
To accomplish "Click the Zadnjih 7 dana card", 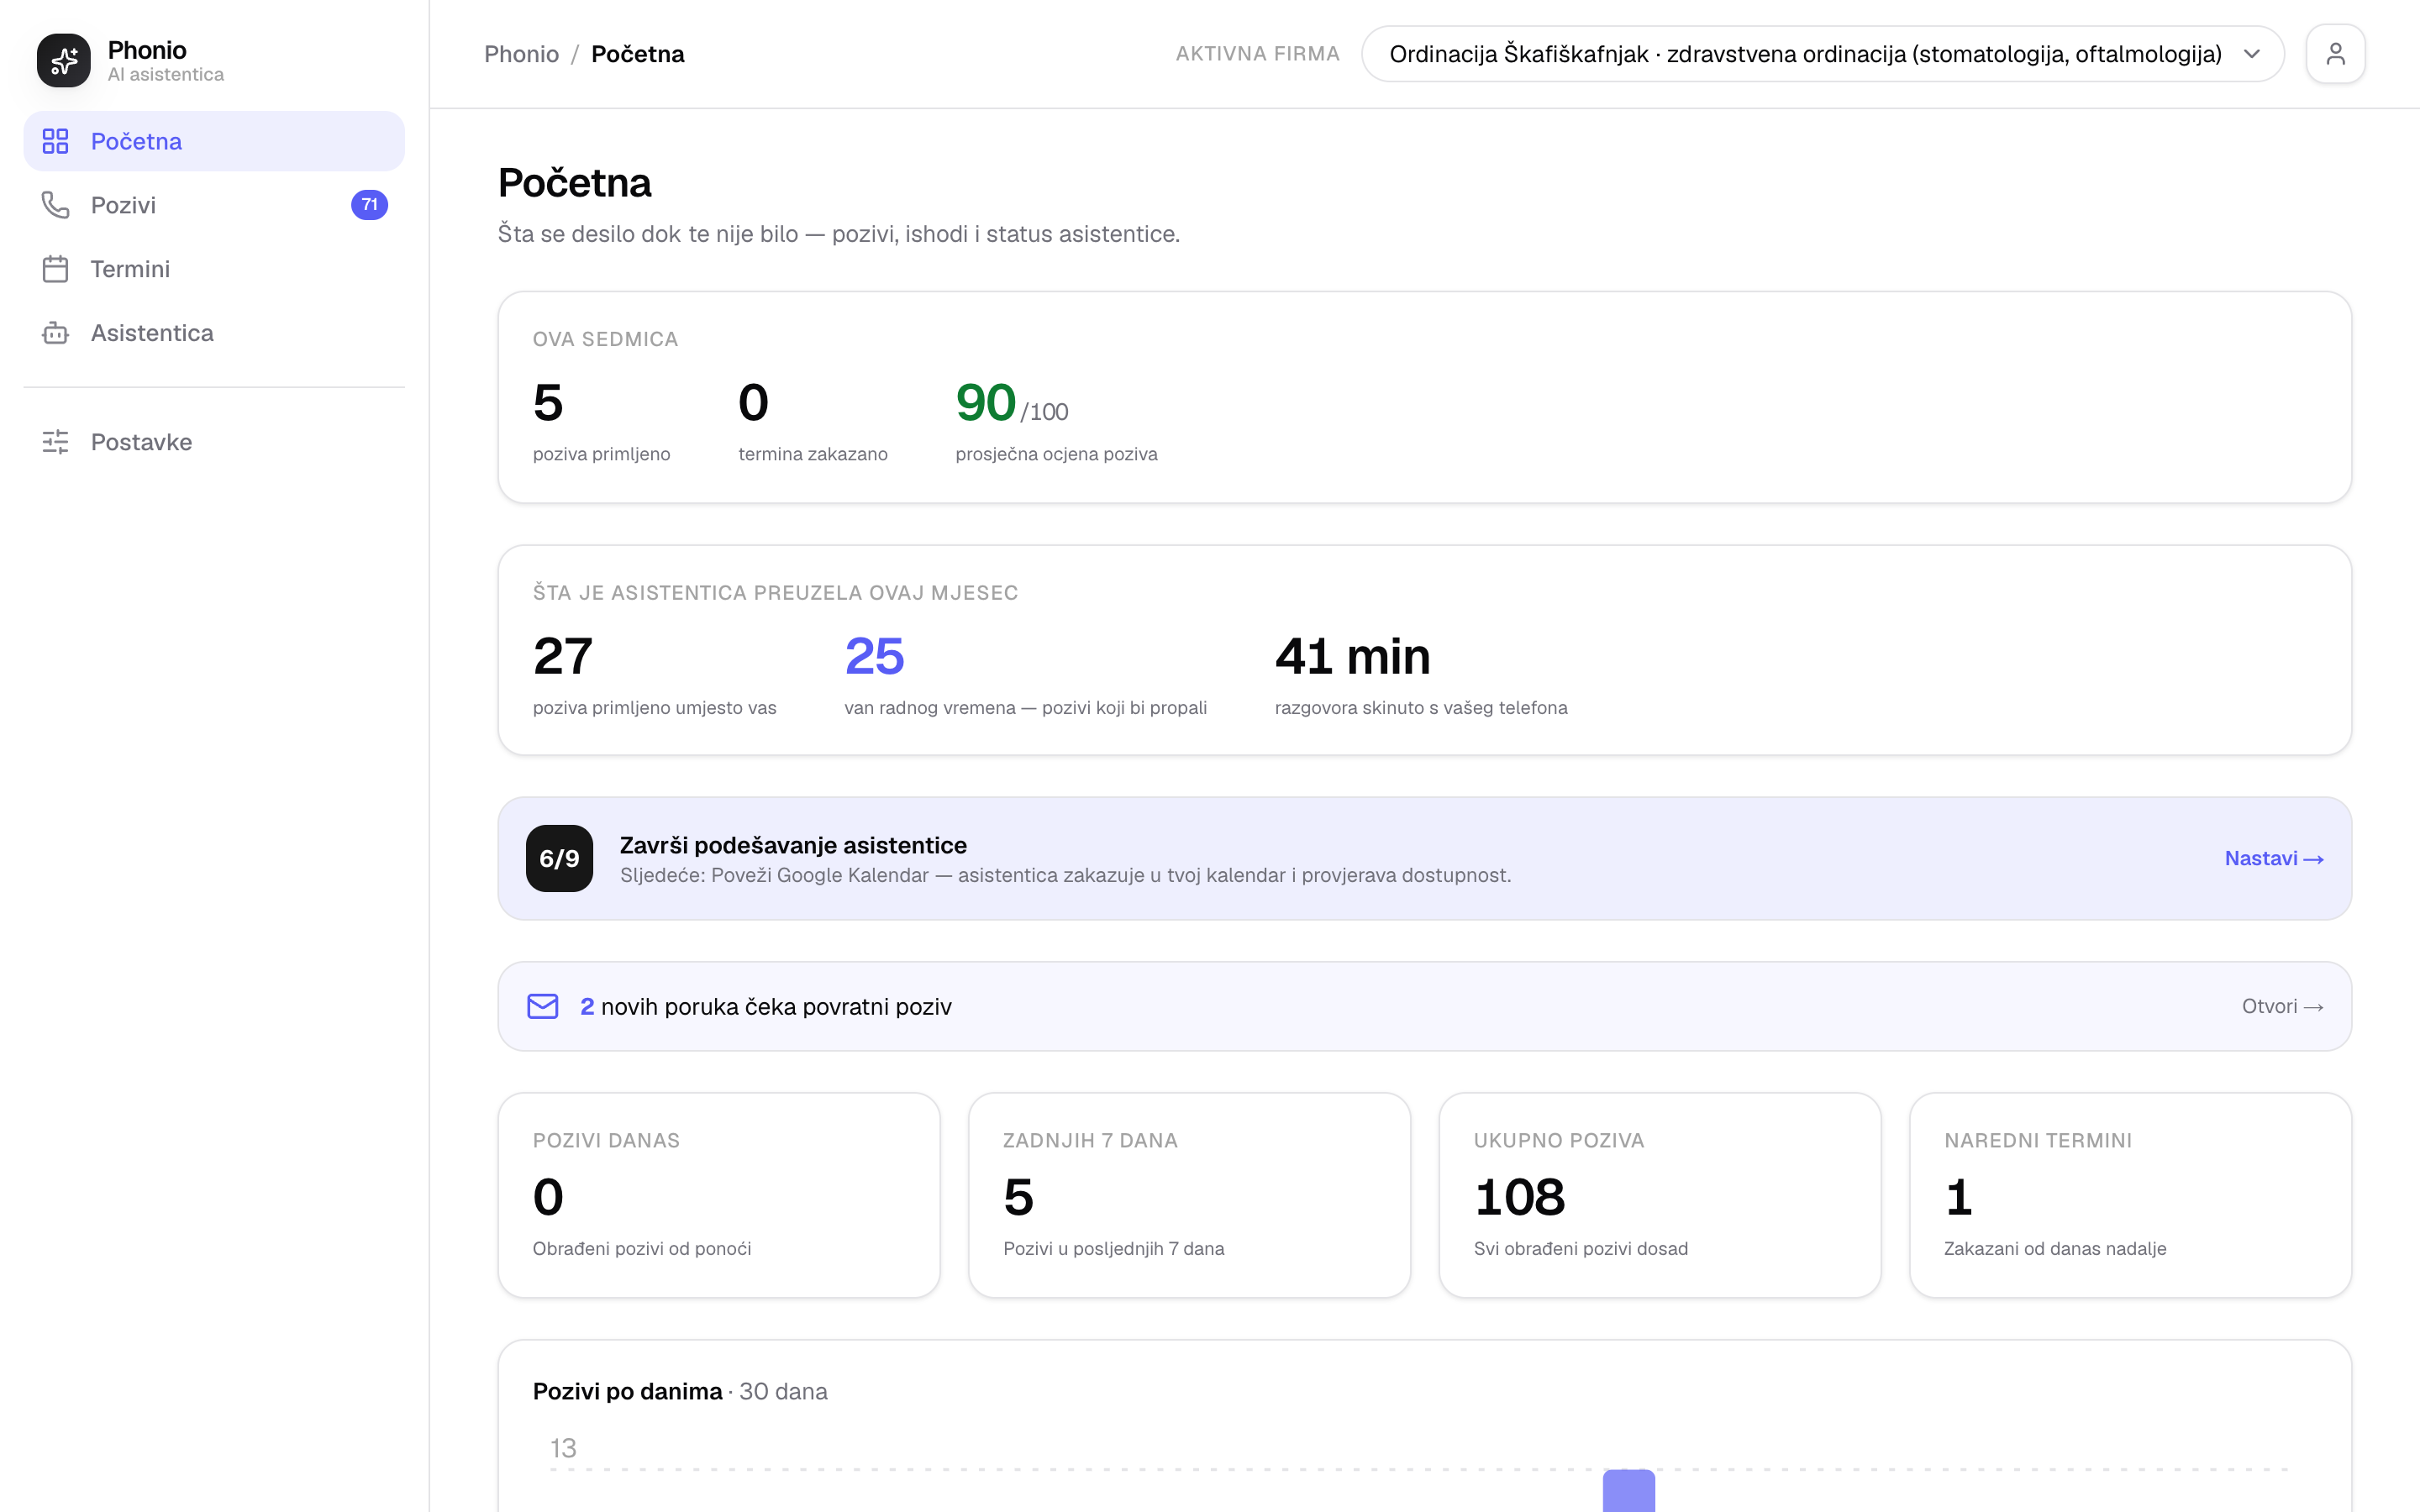I will [x=1189, y=1195].
